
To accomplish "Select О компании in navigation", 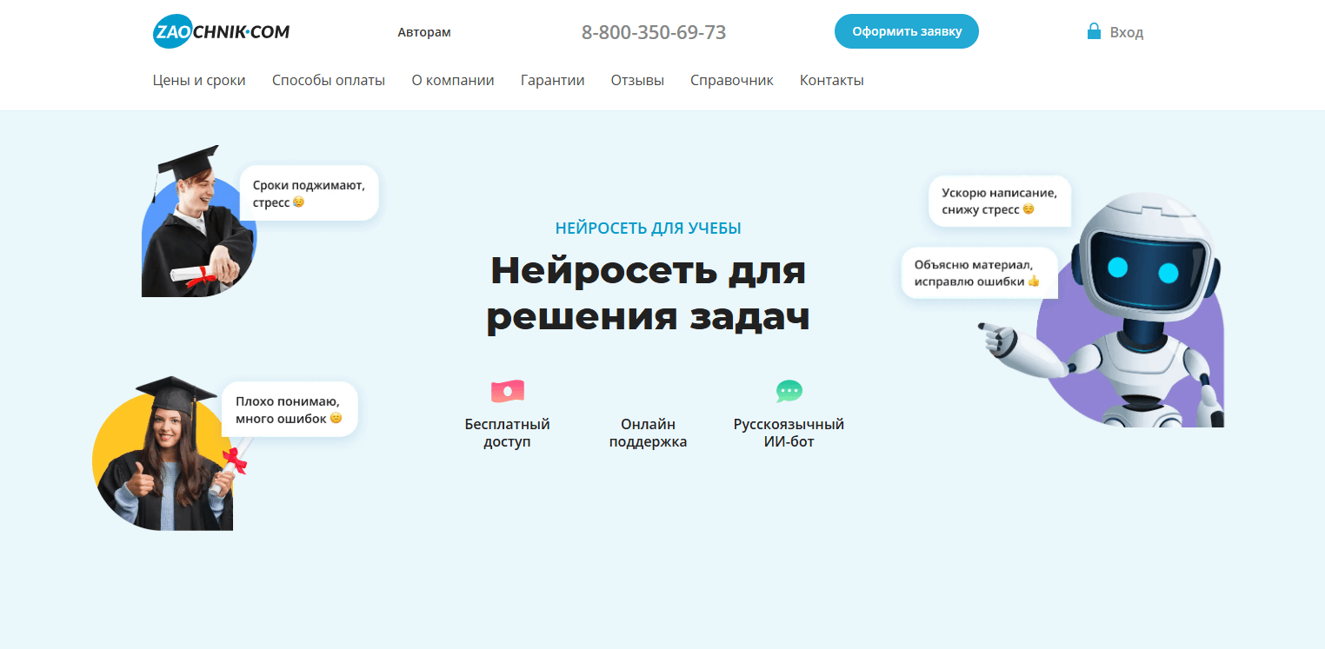I will click(453, 81).
